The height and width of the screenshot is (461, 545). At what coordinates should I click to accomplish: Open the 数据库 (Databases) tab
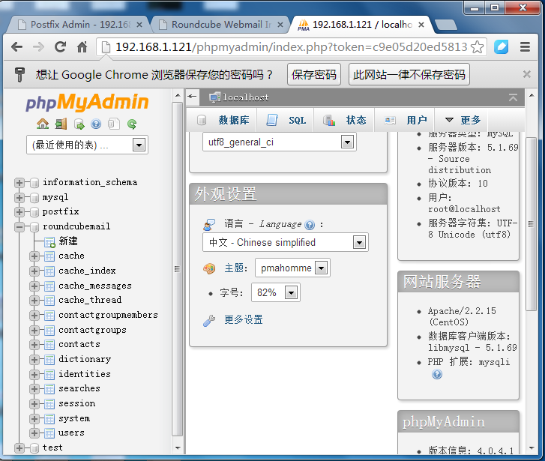pos(223,120)
